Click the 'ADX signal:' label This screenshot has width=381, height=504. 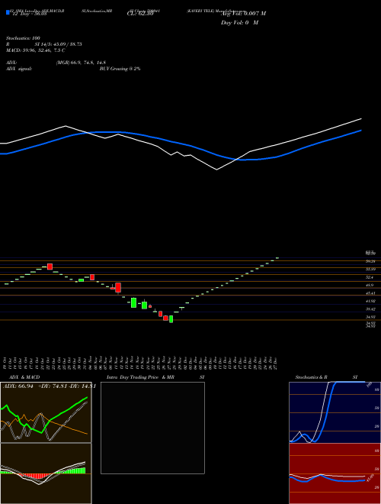click(19, 69)
